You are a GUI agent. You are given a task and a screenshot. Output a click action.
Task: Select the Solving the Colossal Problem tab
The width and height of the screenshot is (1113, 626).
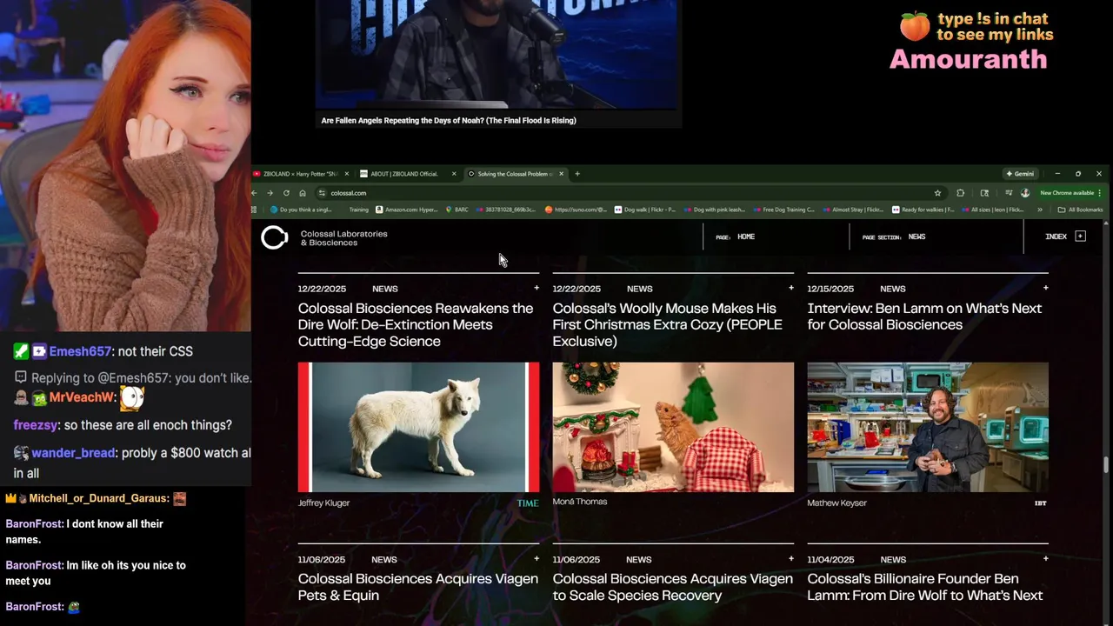[x=517, y=174]
